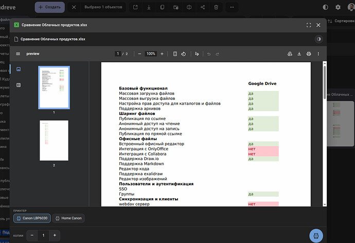Screen dimensions: 355x243
Task: Click the undo arrow in the PDF toolbar
Action: click(x=209, y=54)
